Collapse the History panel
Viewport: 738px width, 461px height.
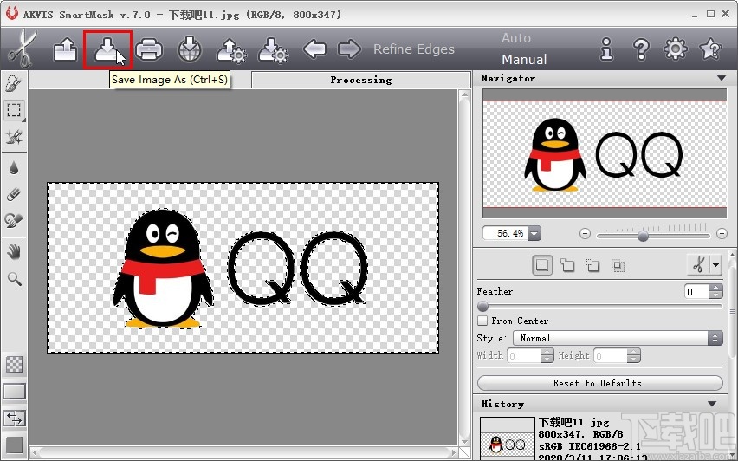(712, 404)
